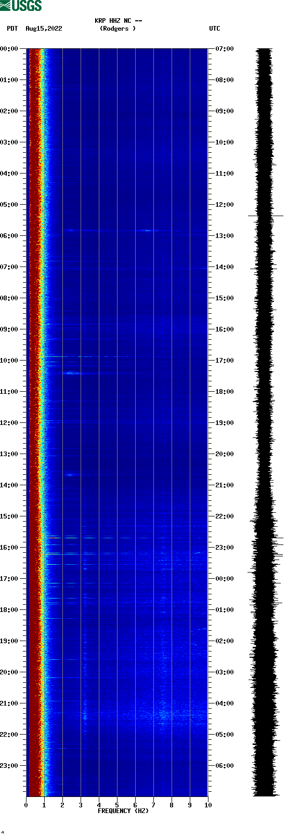Click the 04:00 UTC time label
This screenshot has width=287, height=838.
(x=225, y=703)
